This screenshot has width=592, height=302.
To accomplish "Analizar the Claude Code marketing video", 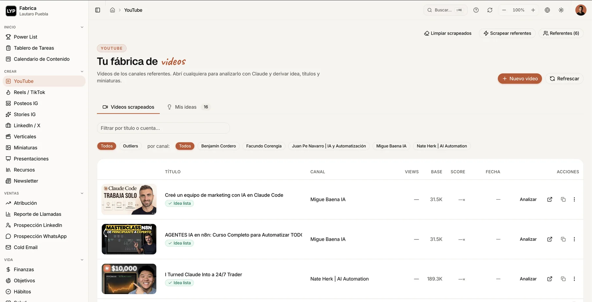I will 528,199.
